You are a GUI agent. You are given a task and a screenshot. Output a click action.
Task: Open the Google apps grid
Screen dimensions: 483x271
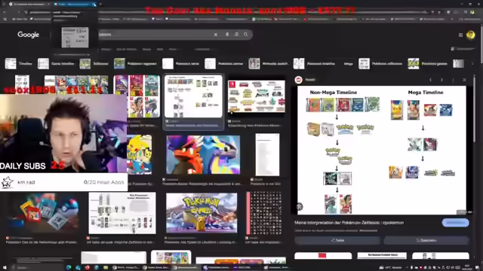click(460, 35)
